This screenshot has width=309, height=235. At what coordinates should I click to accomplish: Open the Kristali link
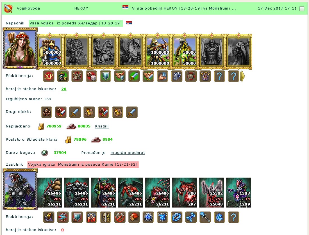102,126
